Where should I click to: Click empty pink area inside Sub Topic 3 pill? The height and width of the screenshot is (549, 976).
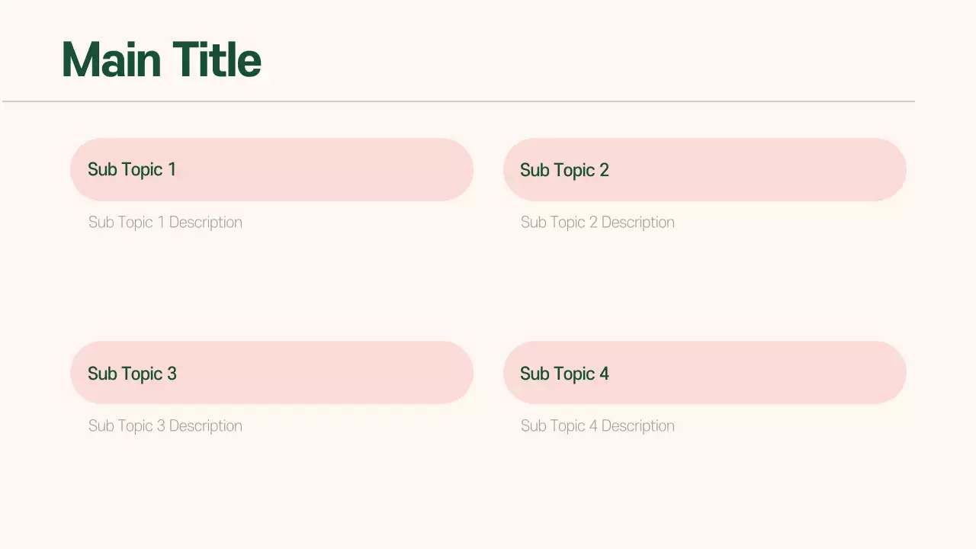point(328,373)
